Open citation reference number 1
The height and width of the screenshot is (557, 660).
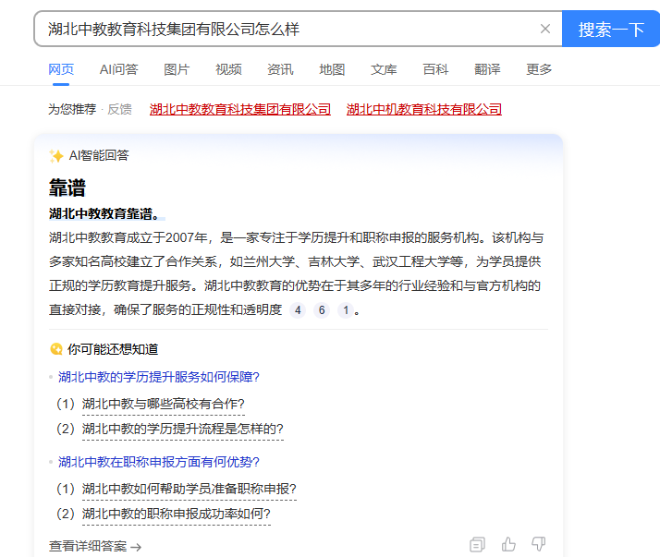(x=346, y=310)
